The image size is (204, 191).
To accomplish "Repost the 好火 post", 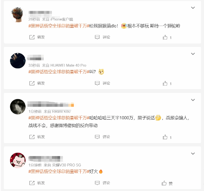I will tap(37, 183).
